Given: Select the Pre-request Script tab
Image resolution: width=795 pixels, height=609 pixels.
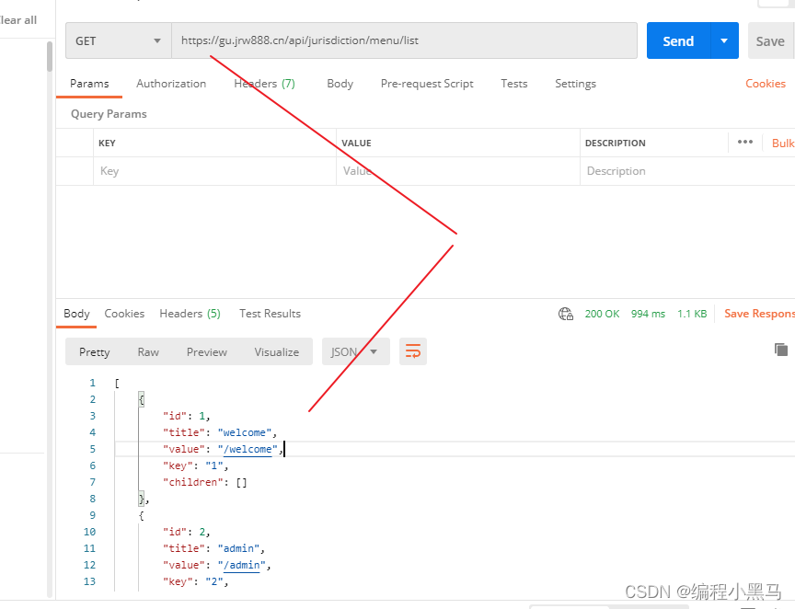Looking at the screenshot, I should [x=427, y=84].
